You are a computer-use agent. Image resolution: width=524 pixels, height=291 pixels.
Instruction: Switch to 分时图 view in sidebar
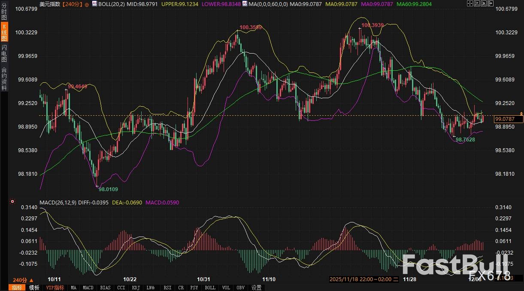4,12
